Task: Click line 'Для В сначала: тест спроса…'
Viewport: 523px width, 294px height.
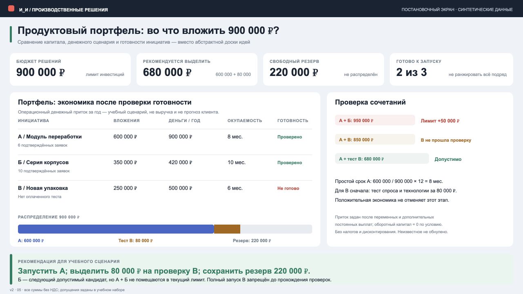Action: click(396, 191)
